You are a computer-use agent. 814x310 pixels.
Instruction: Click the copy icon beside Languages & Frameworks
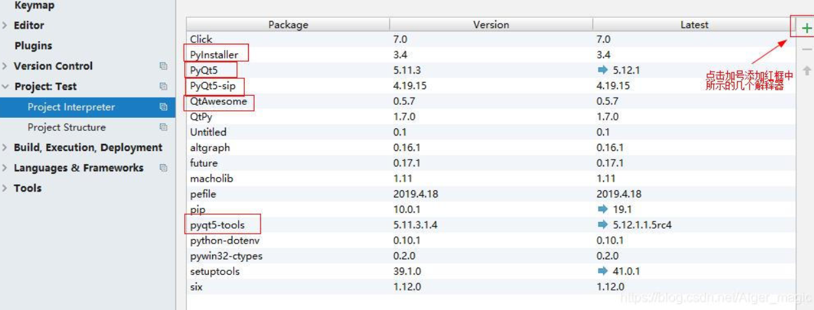click(163, 168)
